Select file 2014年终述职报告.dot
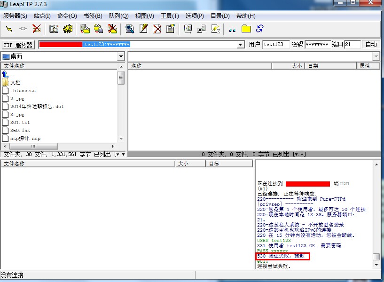The image size is (384, 282). [x=33, y=107]
